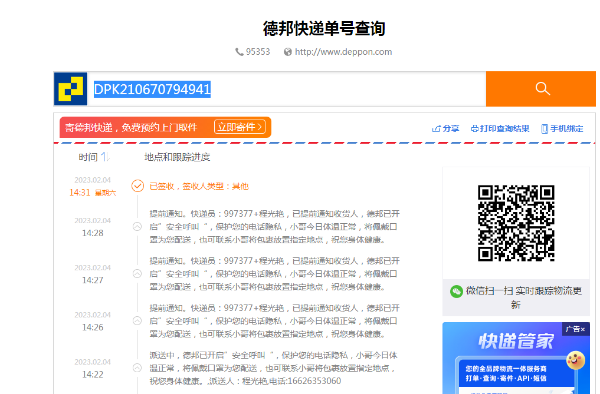Click the timeline circle icon for 14:28

137,227
